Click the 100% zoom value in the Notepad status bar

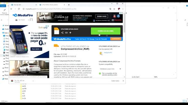point(156,77)
